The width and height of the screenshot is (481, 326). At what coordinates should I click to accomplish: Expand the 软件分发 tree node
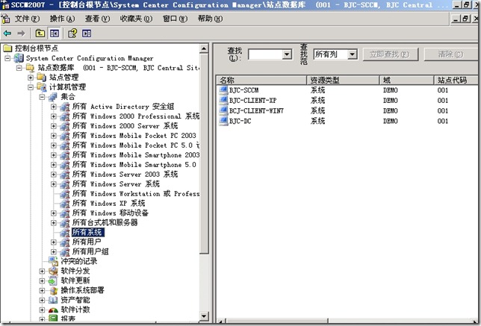pos(42,271)
